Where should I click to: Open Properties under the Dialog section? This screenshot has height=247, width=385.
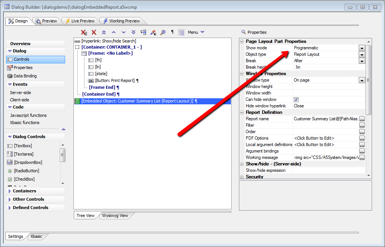23,68
